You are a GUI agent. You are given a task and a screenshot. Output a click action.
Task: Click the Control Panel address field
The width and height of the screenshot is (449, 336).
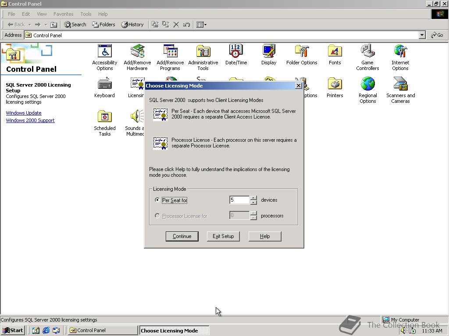tap(221, 35)
